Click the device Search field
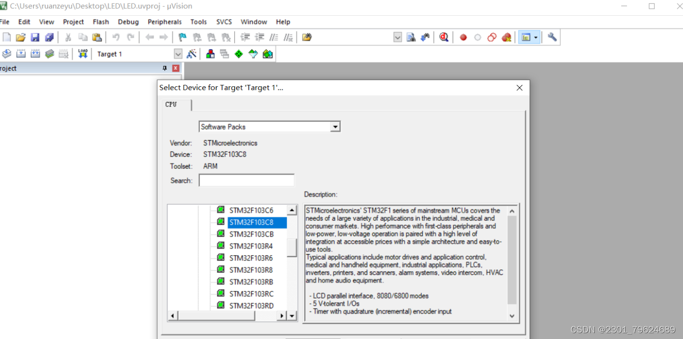Screen dimensions: 683x339 (x=246, y=180)
